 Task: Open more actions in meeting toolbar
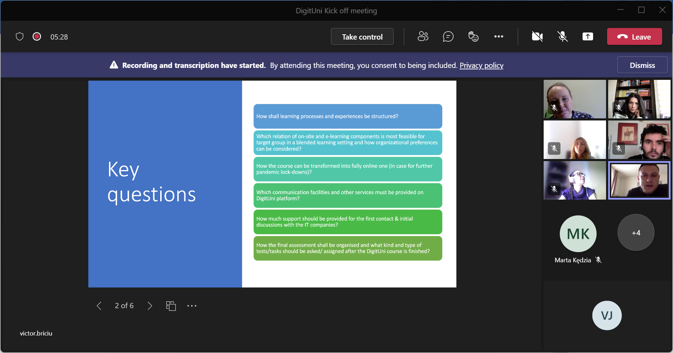click(x=498, y=36)
